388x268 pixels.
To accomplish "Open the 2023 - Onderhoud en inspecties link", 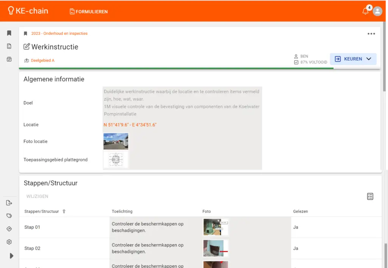I will (x=59, y=34).
